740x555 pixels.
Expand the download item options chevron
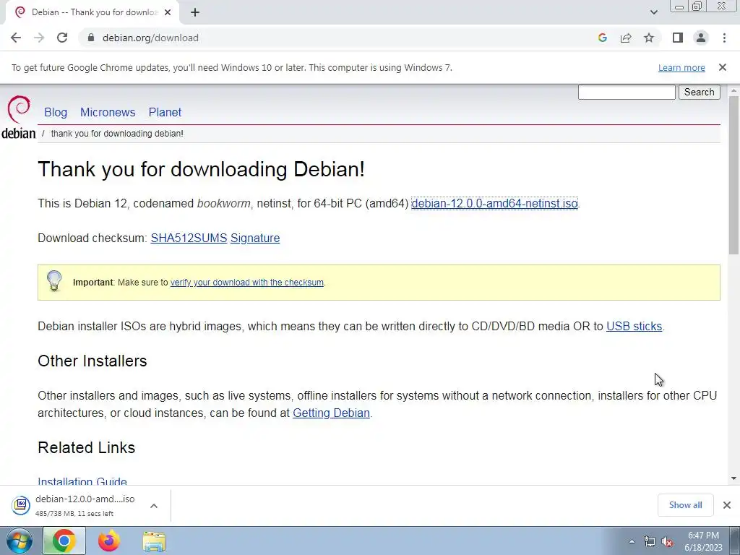click(x=154, y=506)
